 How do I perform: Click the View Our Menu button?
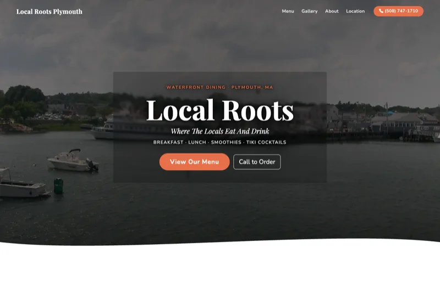click(194, 162)
